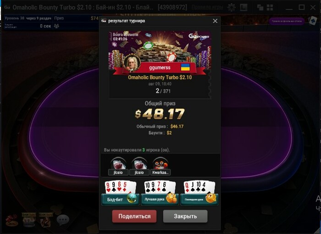Click ggumerss winner portrait avatar
Screen dimensions: 321x234
(132, 62)
